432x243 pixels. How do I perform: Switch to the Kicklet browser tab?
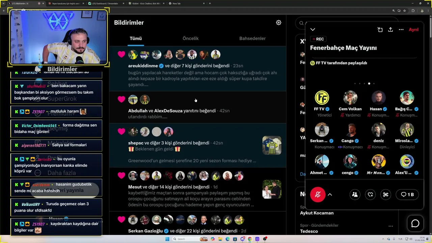(147, 3)
